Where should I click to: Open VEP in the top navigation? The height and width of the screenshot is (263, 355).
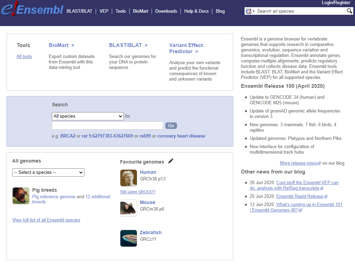pyautogui.click(x=104, y=11)
